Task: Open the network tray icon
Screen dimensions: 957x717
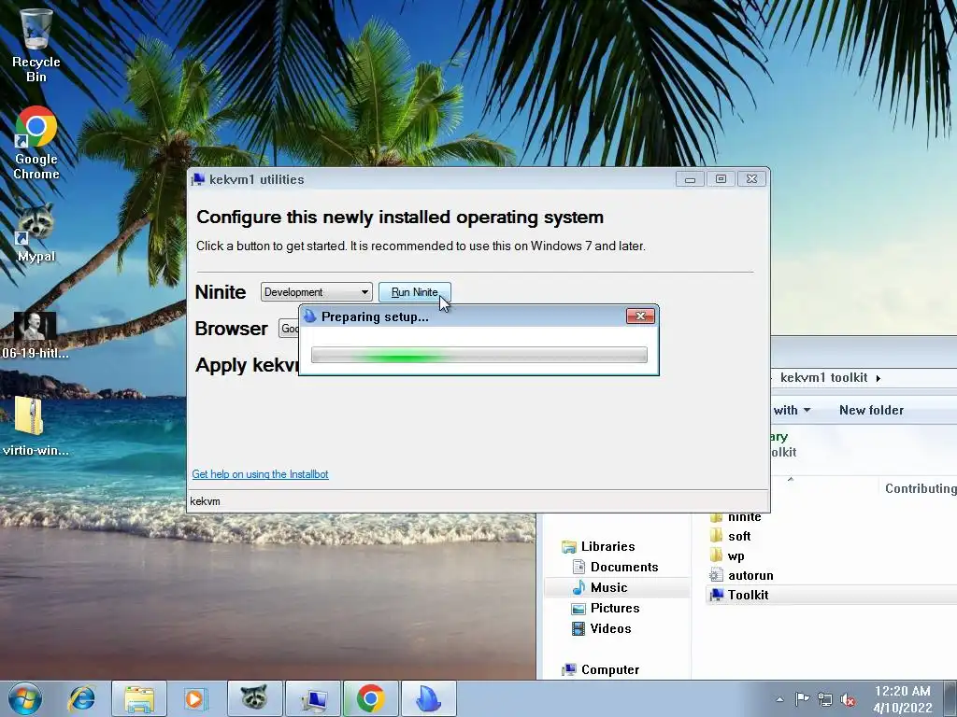Action: tap(824, 699)
